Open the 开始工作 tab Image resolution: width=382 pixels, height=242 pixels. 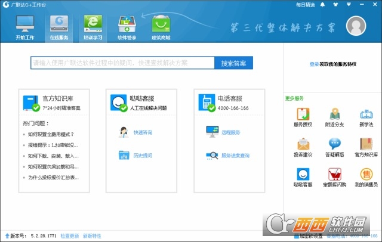click(x=24, y=28)
